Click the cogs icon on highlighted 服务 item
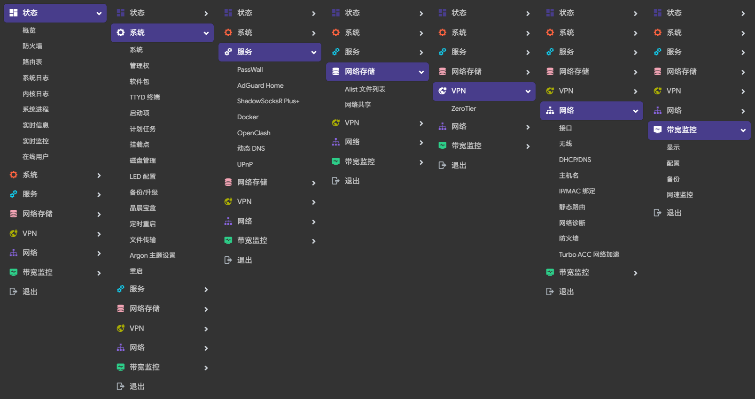Image resolution: width=755 pixels, height=399 pixels. (x=228, y=52)
